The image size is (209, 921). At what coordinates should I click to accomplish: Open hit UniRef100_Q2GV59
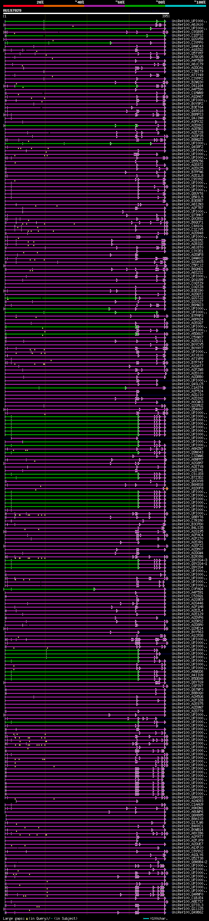pyautogui.click(x=187, y=39)
